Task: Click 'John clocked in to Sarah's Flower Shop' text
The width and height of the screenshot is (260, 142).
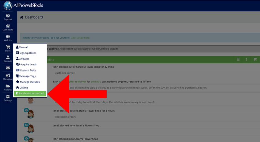Action: tap(75, 139)
